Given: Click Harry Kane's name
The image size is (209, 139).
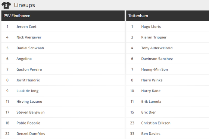Looking at the screenshot, I should click(151, 91).
